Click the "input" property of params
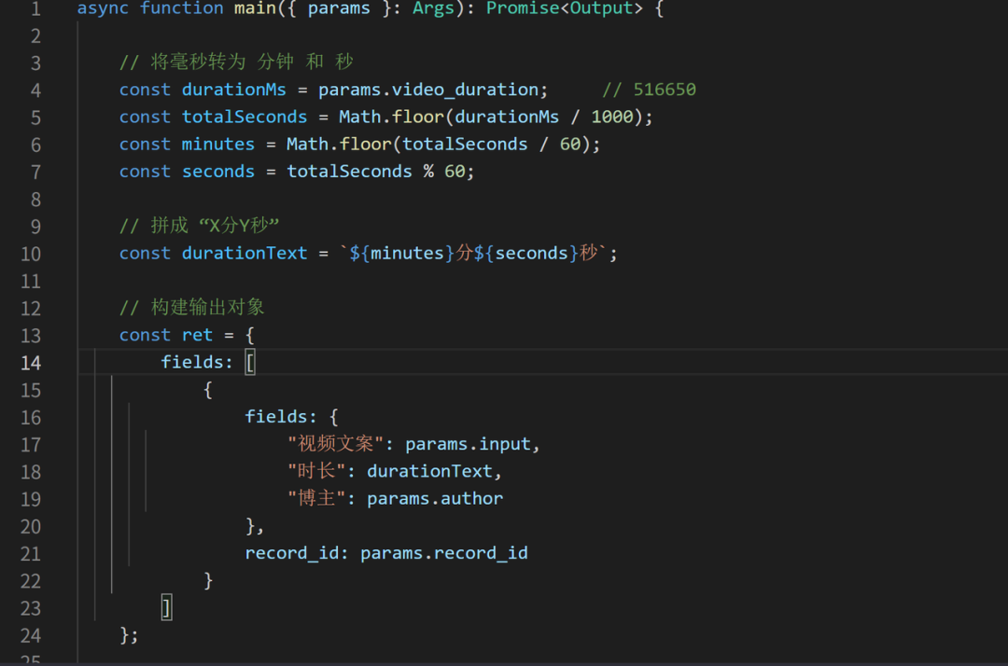The image size is (1008, 666). (505, 444)
